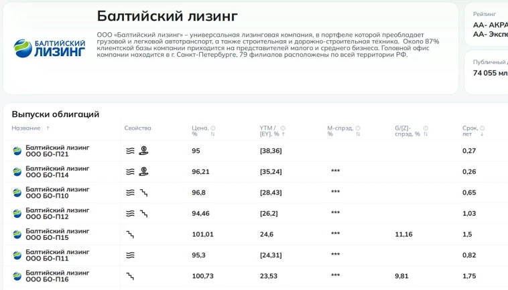Open bond Балтийский лизинг ООО БО-П21

coord(58,151)
